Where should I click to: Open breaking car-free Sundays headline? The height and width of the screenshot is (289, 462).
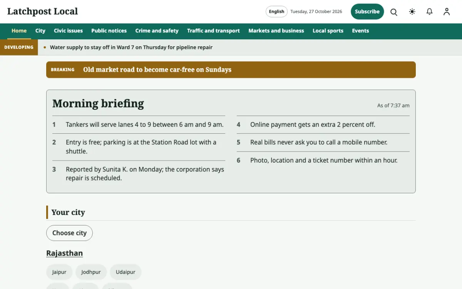tap(157, 70)
